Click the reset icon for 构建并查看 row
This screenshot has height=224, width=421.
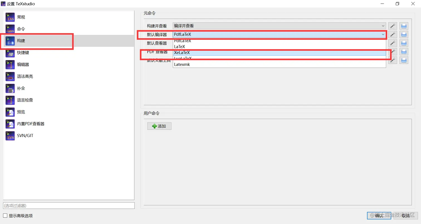pos(404,26)
